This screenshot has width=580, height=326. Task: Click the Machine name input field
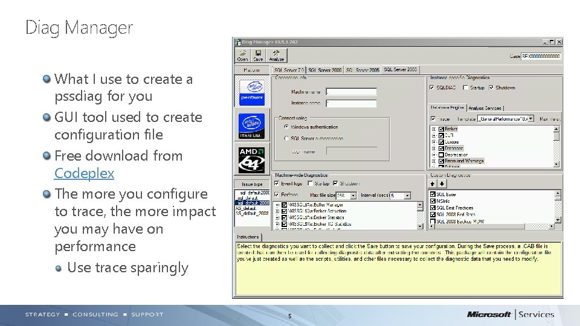pos(351,92)
